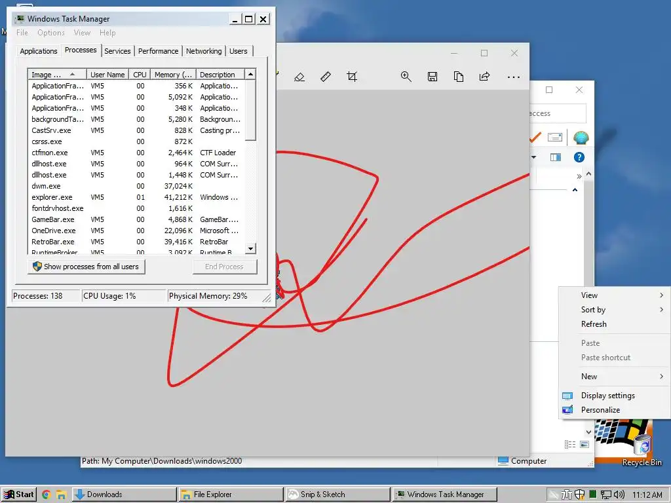Viewport: 671px width, 503px height.
Task: Switch to Snip & Sketch taskbar button
Action: pos(338,494)
